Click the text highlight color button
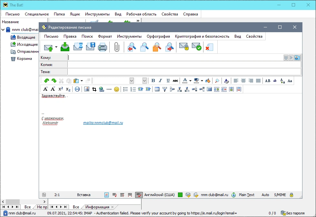Image resolution: width=316 pixels, height=217 pixels. (196, 81)
